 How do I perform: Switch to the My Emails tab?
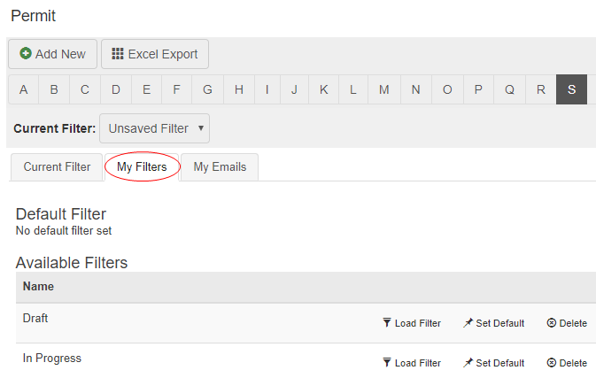point(220,166)
